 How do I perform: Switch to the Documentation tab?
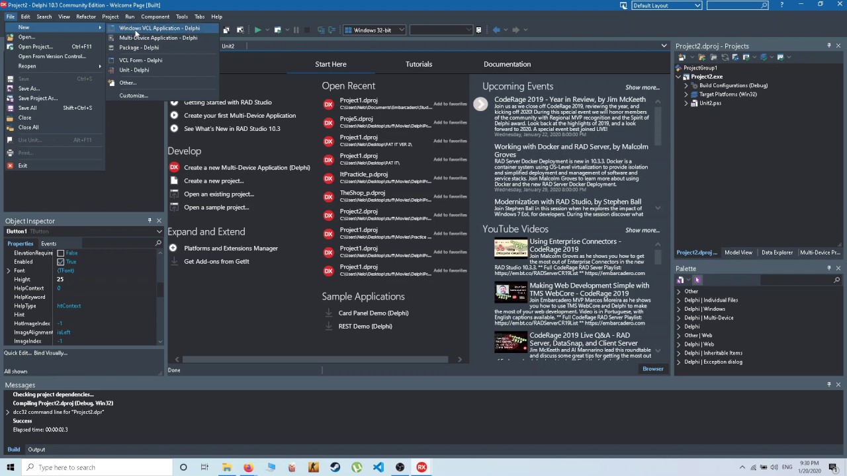tap(507, 64)
